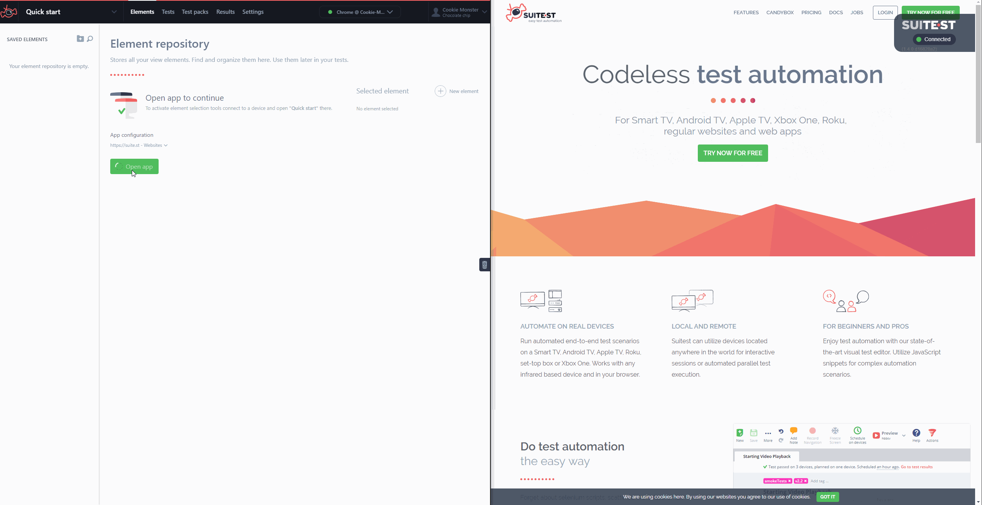This screenshot has height=505, width=982.
Task: Follow the Go to test results link
Action: [916, 467]
